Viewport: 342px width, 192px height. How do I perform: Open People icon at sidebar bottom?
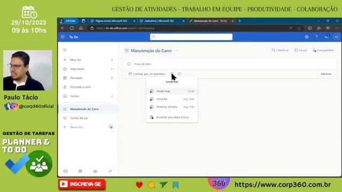[x=95, y=171]
